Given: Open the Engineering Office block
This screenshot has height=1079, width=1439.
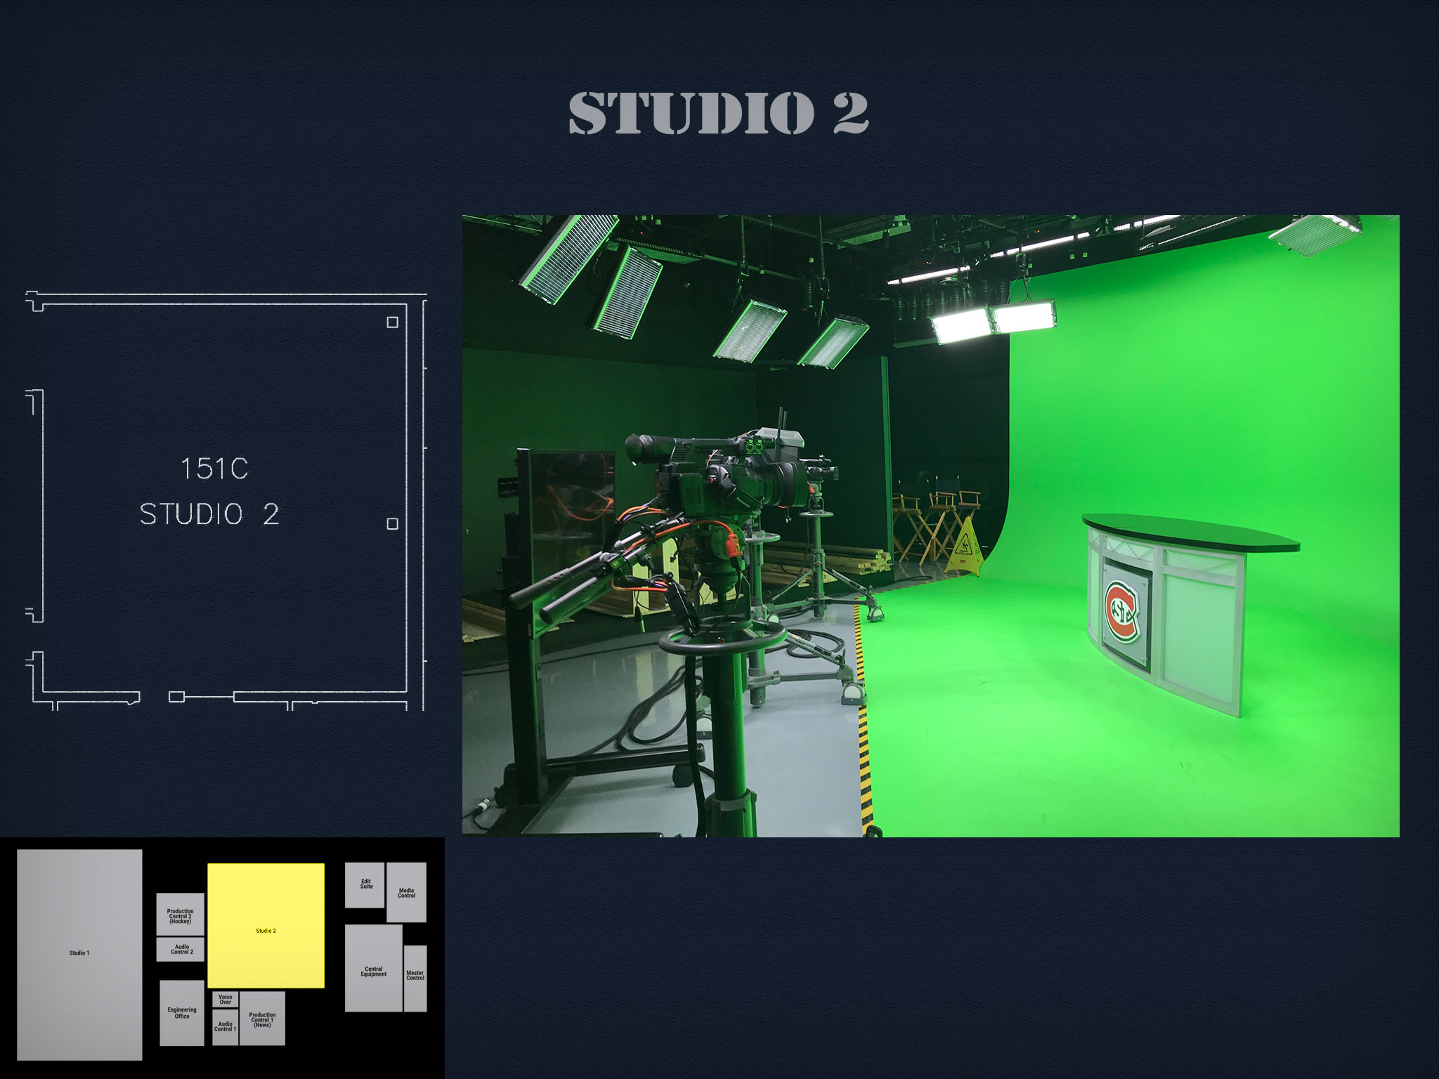Looking at the screenshot, I should [x=181, y=1013].
